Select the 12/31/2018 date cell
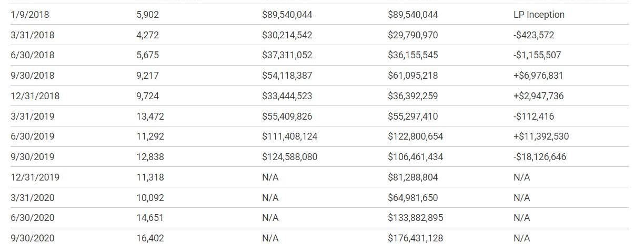 pos(35,96)
